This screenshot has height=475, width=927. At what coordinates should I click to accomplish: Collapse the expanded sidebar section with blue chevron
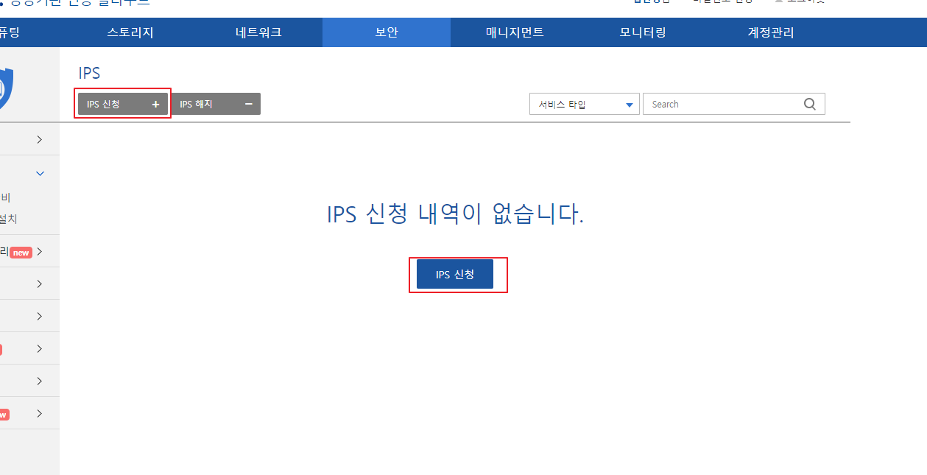coord(40,174)
